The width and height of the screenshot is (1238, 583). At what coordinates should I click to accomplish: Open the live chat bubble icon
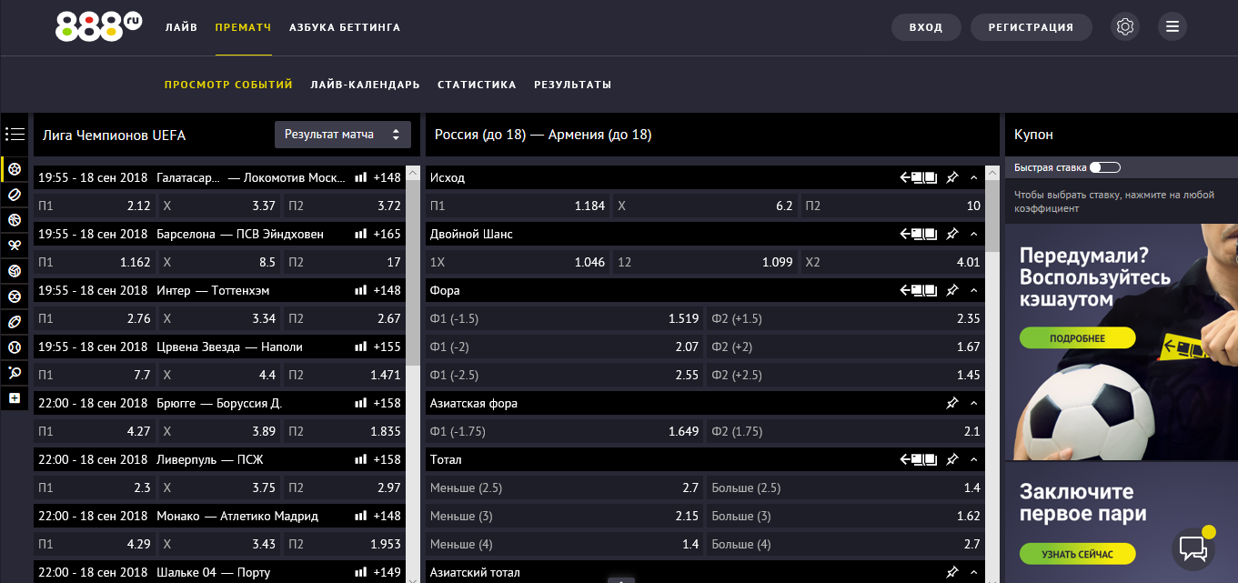(1193, 548)
